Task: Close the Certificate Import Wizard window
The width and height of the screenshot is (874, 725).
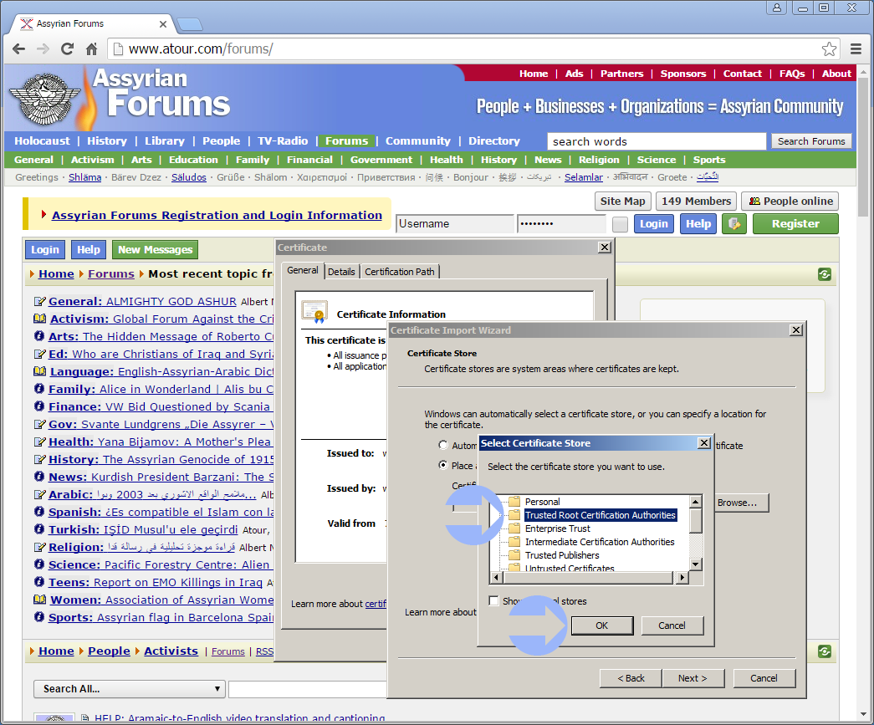Action: (x=796, y=330)
